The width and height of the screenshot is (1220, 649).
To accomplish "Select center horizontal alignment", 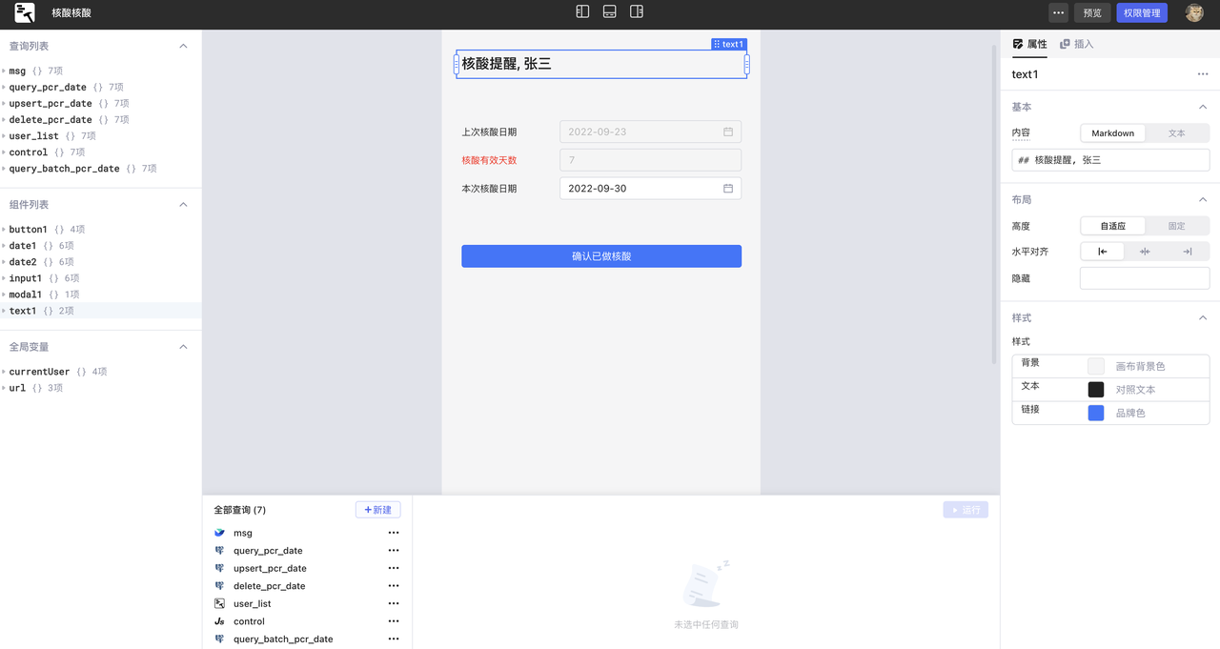I will point(1145,252).
